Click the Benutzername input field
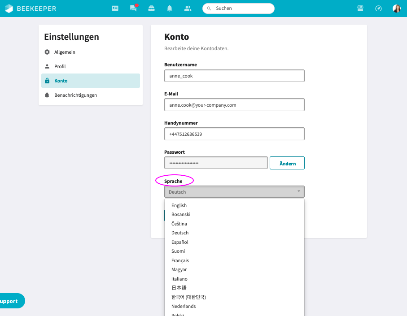Screen dimensions: 407x316 coord(234,76)
